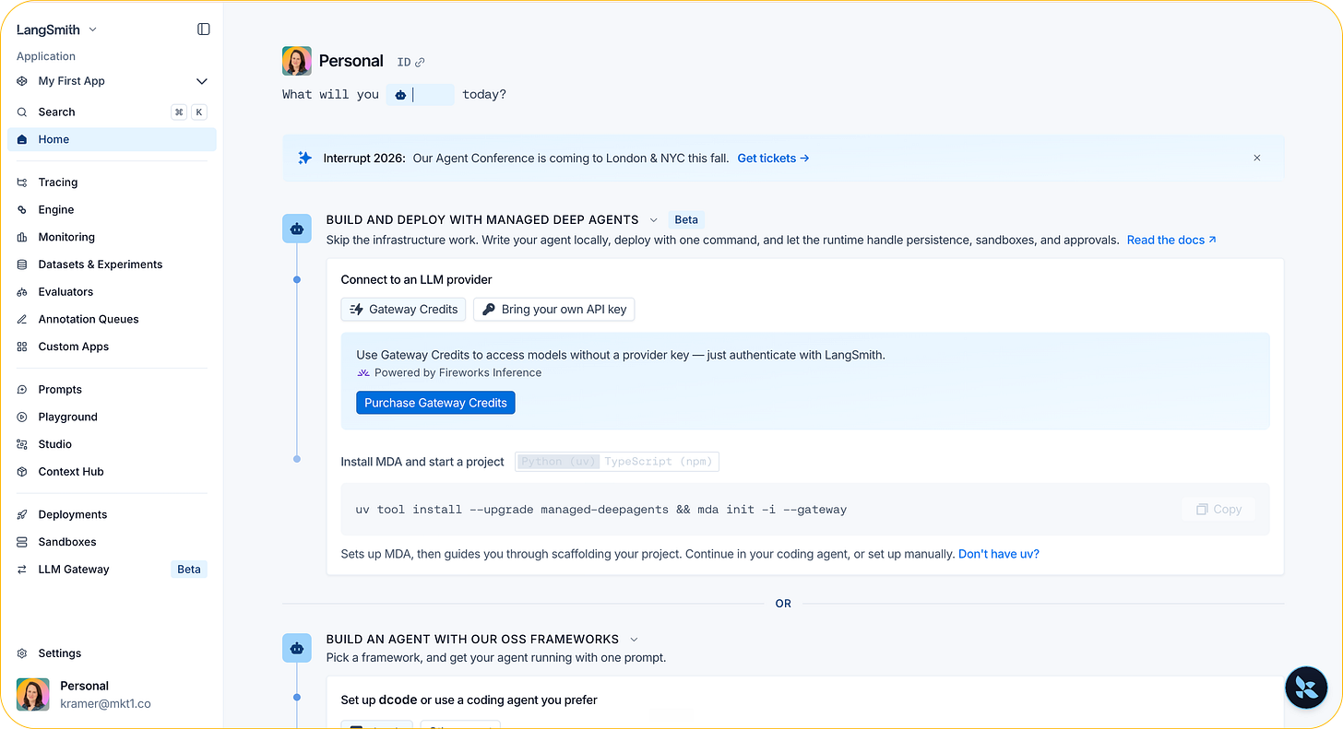This screenshot has width=1343, height=729.
Task: Select Home in the sidebar
Action: pos(112,139)
